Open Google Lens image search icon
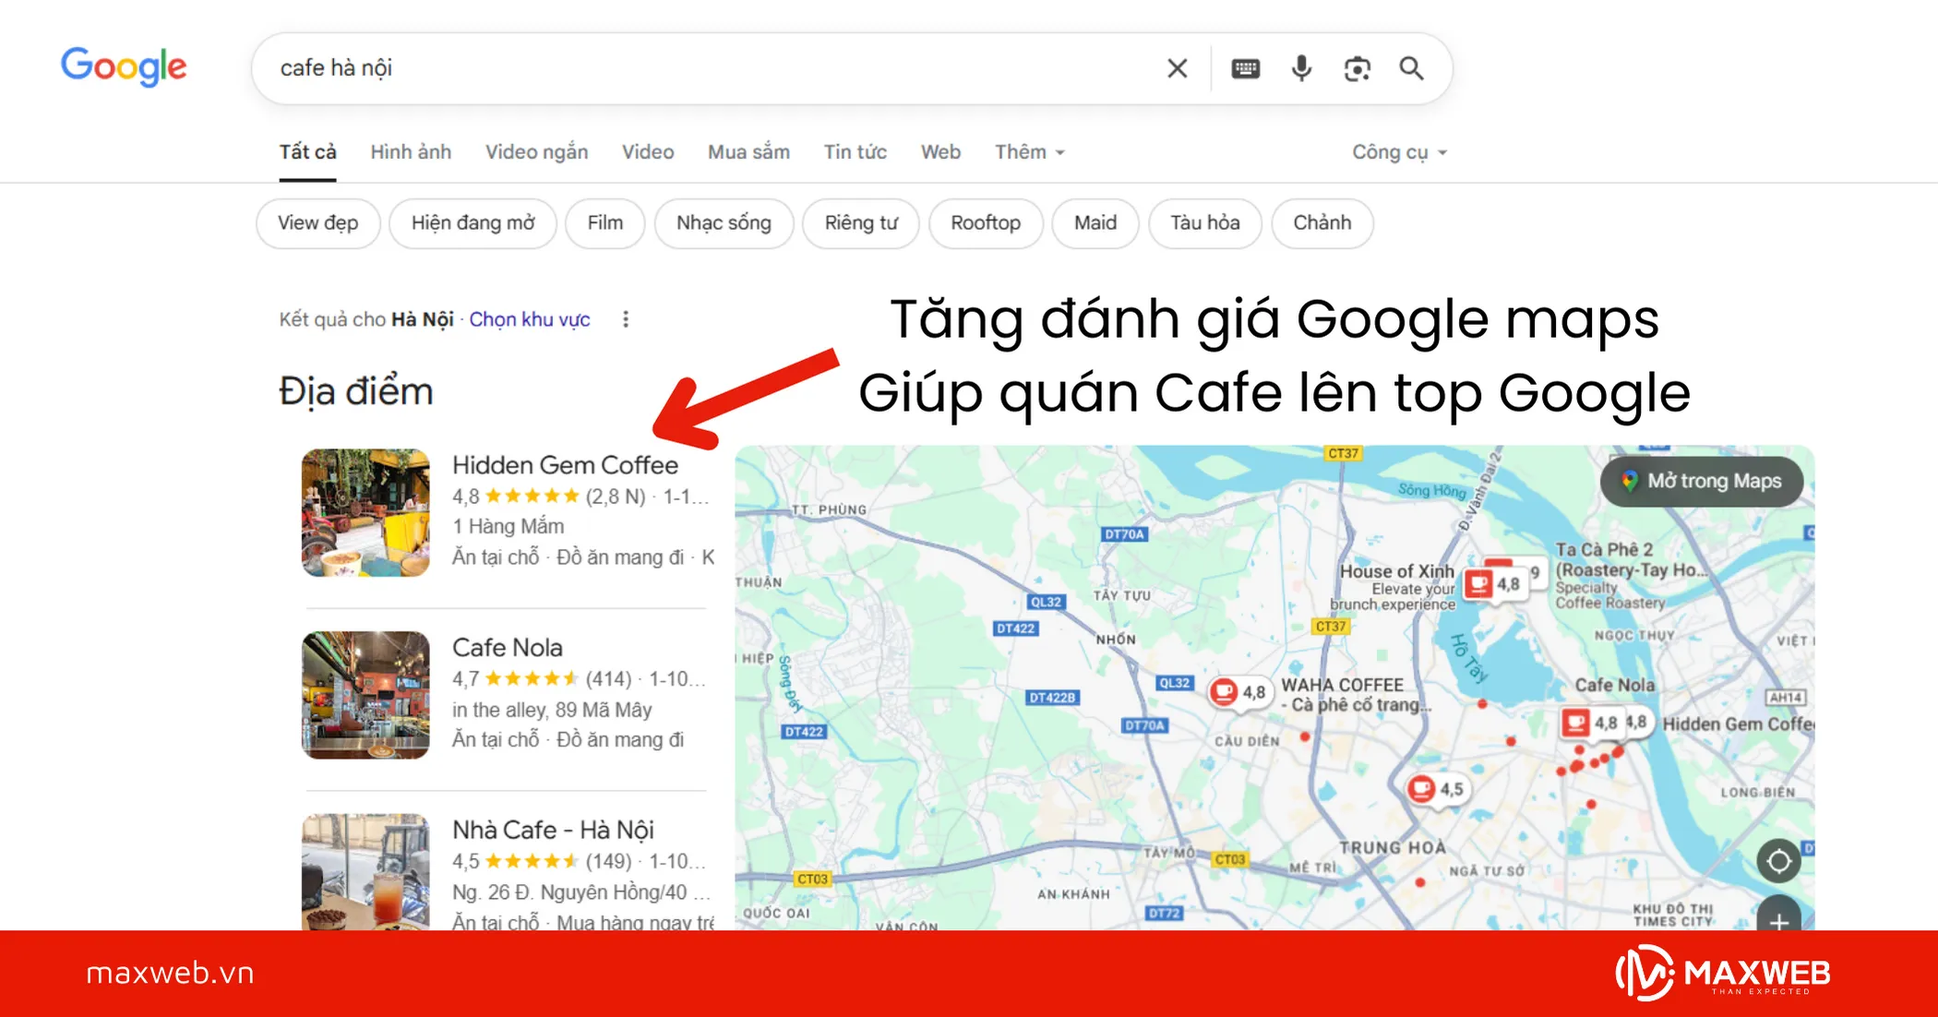The width and height of the screenshot is (1938, 1017). 1357,68
